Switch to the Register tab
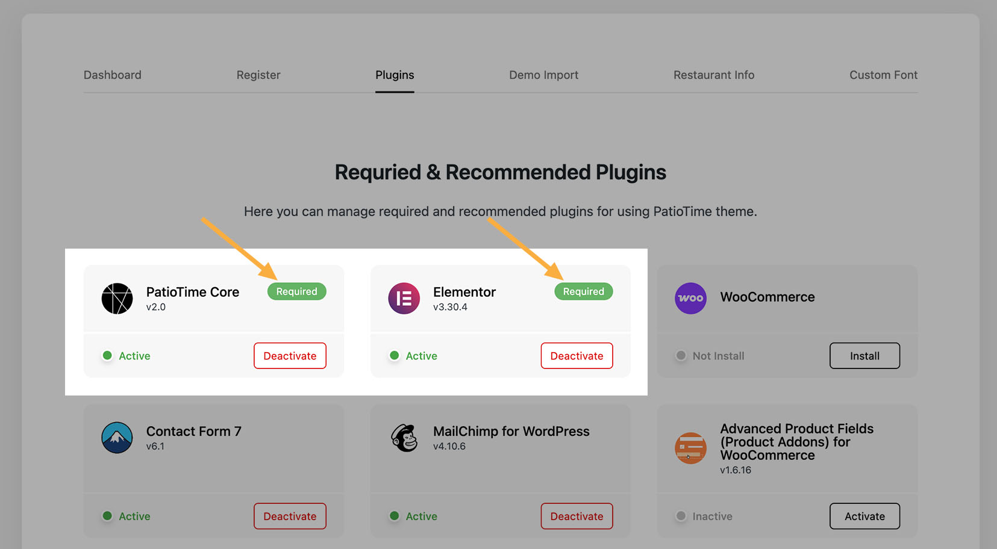This screenshot has width=997, height=549. point(258,75)
